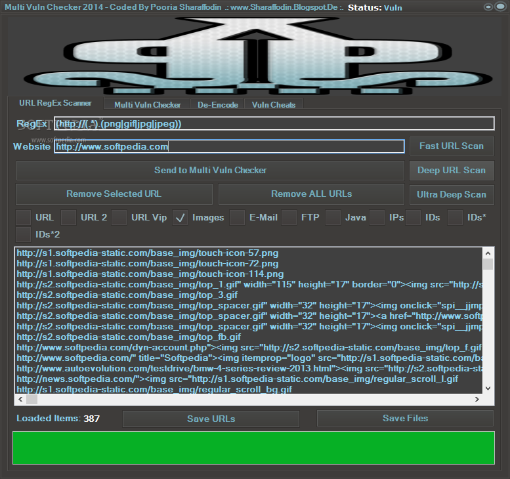510x479 pixels.
Task: Click the Sharaffodin.Blogspot.De title link
Action: coord(284,7)
